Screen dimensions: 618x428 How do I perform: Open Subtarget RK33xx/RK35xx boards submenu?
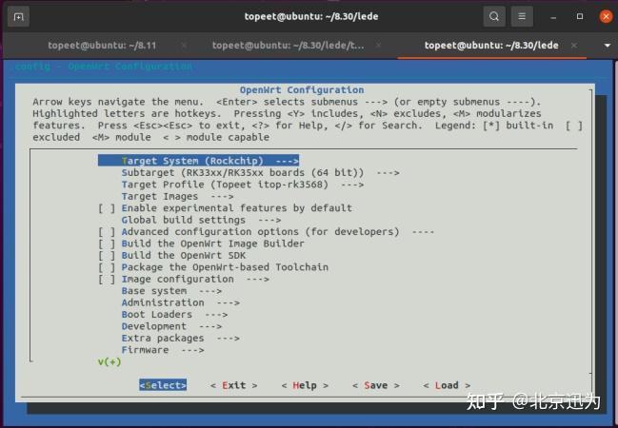(x=260, y=172)
